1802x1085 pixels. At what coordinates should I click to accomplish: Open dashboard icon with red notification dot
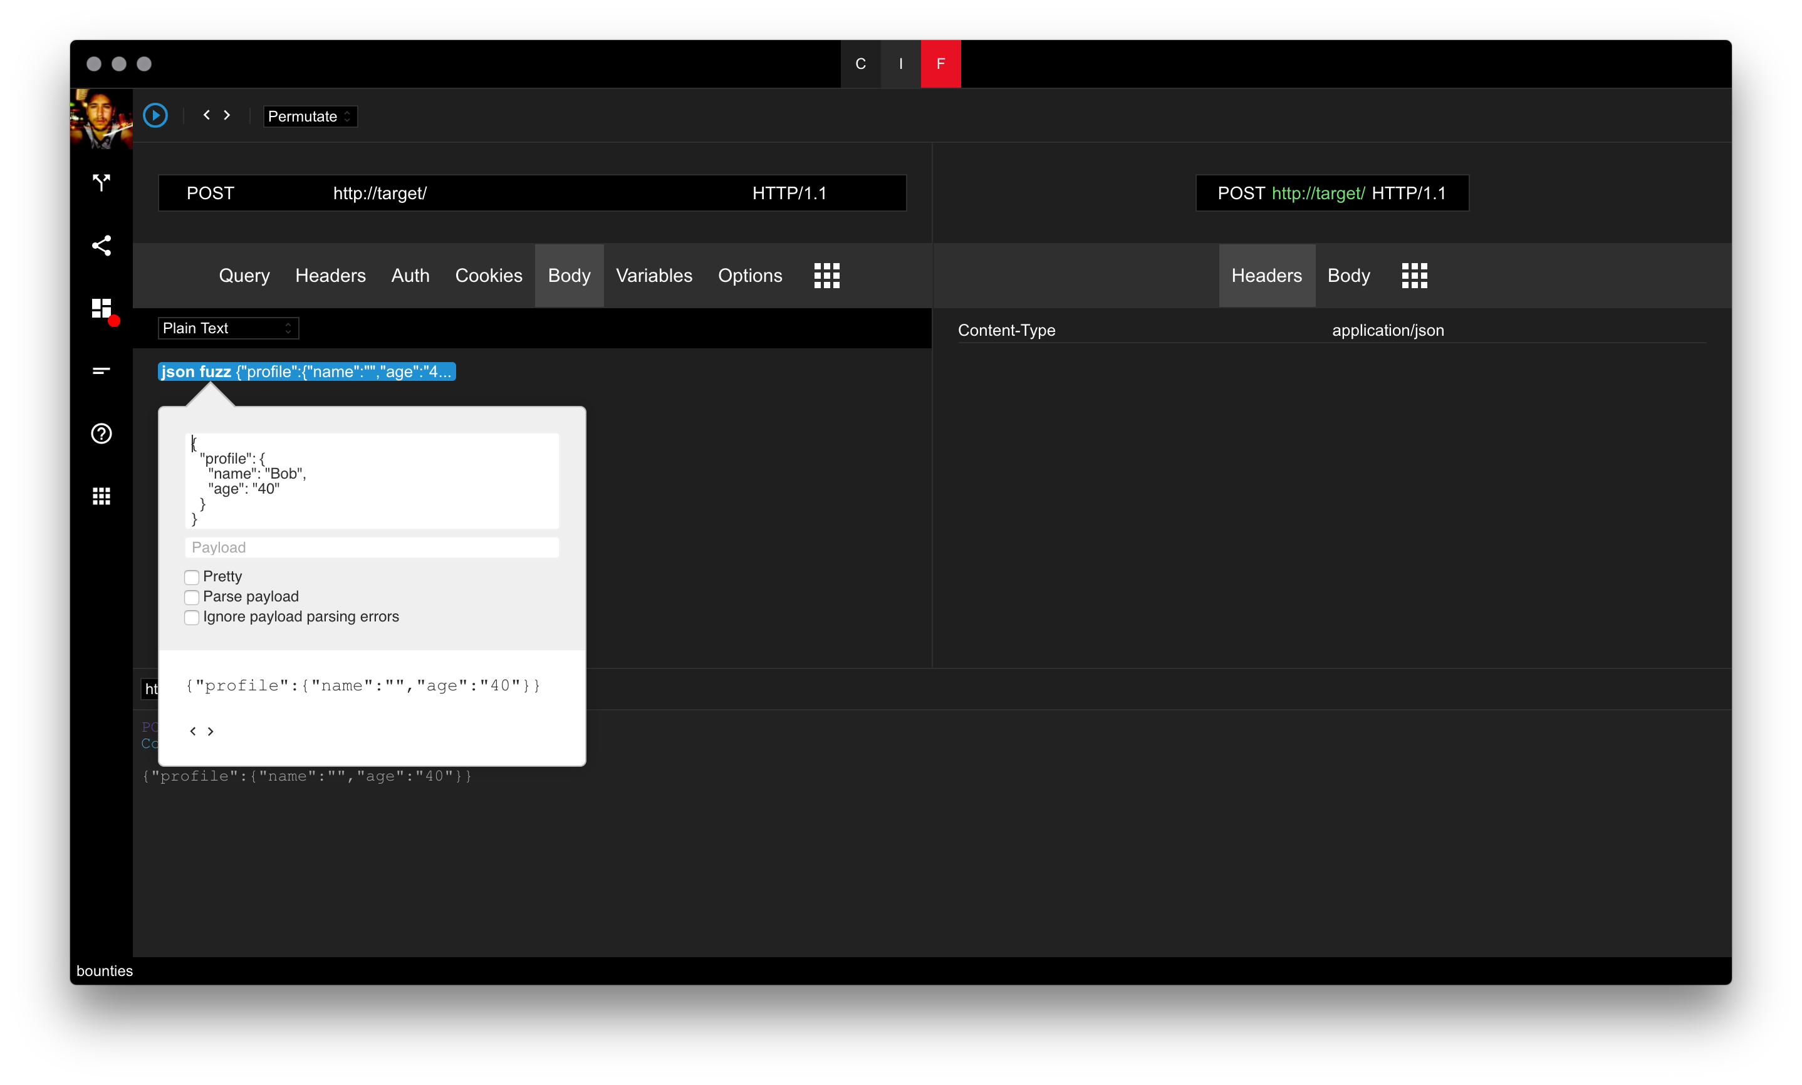(x=102, y=309)
